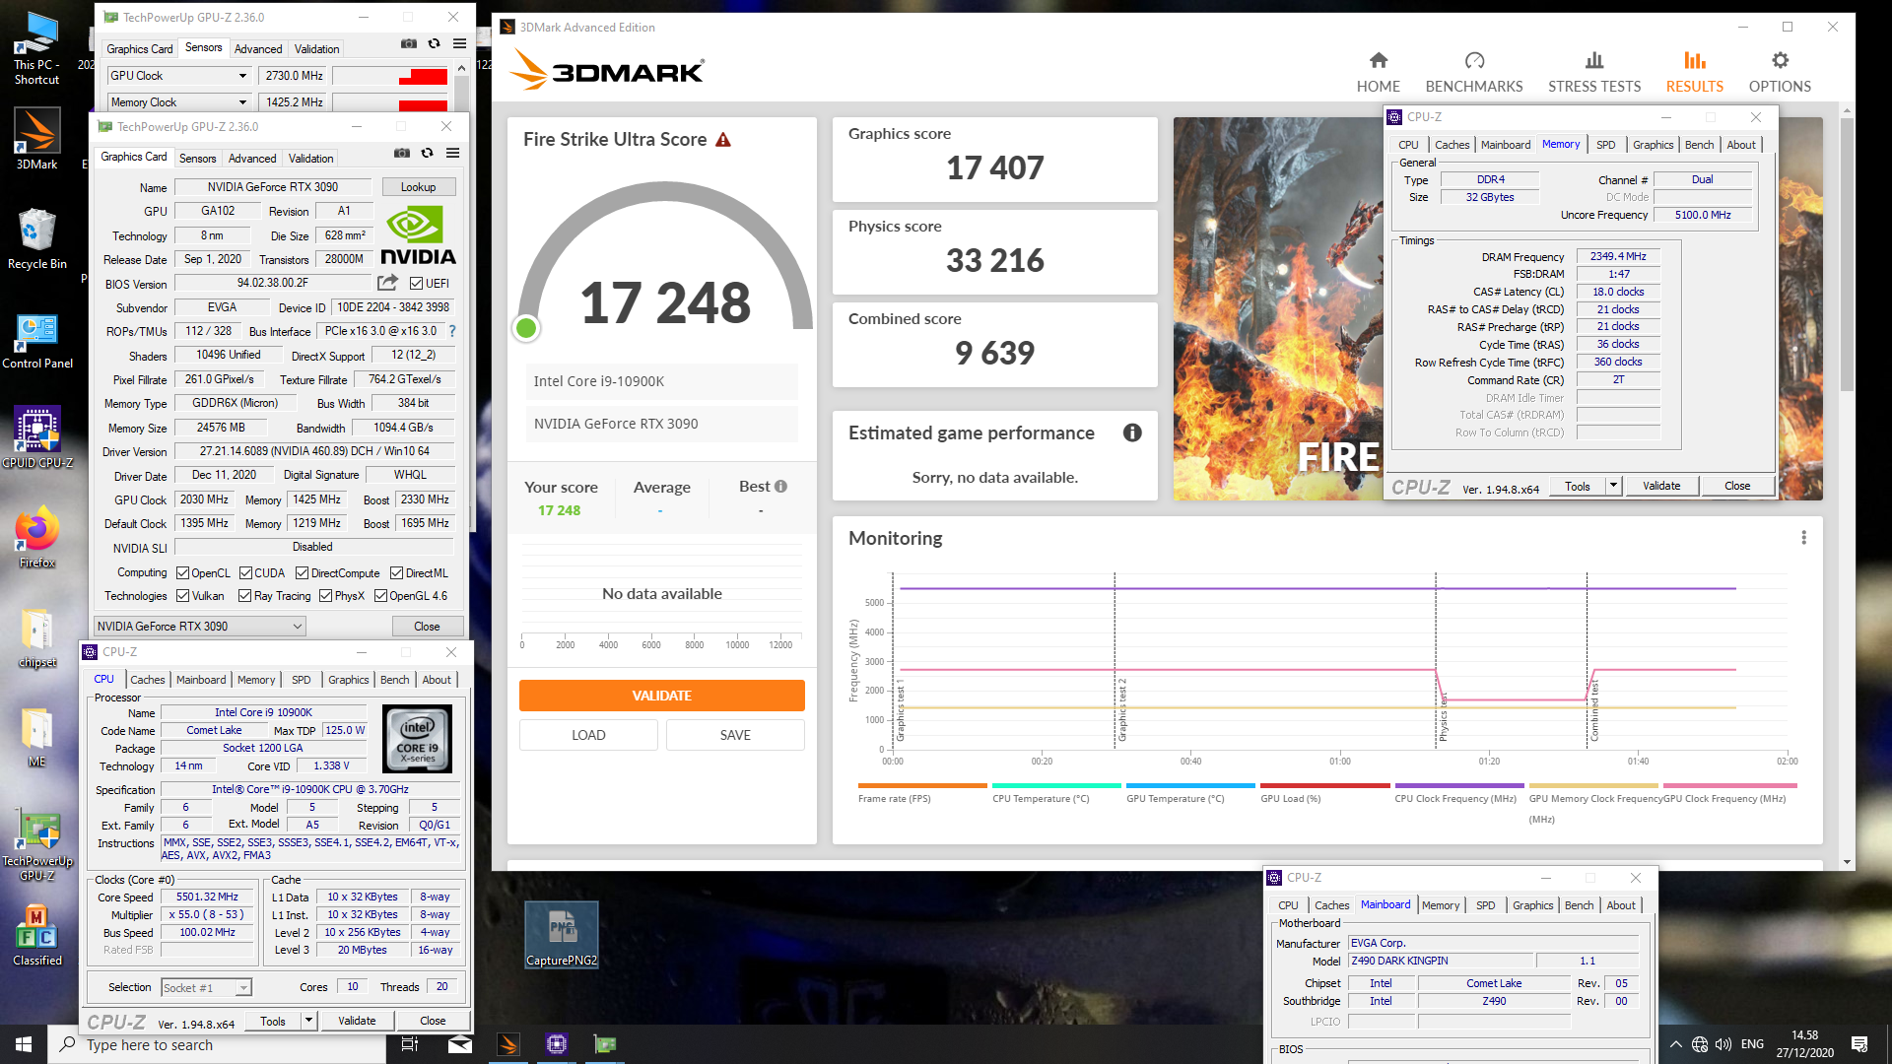
Task: Open Bench tab in CPU-Z Mainboard window
Action: point(1579,905)
